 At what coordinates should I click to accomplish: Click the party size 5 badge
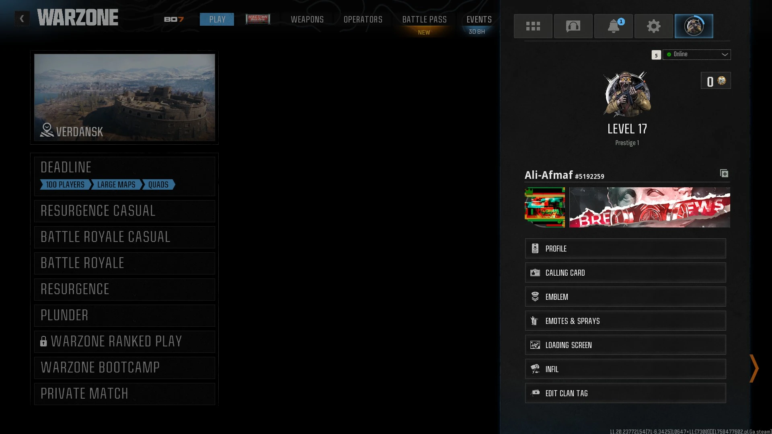click(x=656, y=55)
